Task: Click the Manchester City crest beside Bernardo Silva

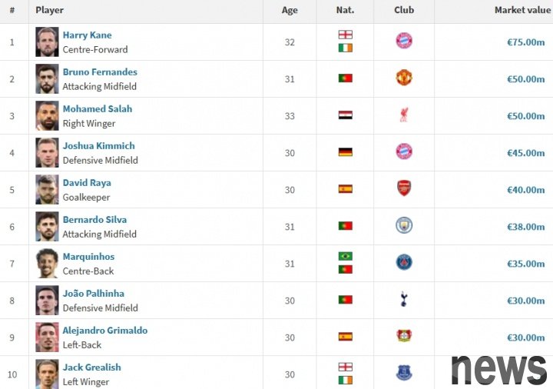Action: pos(404,226)
